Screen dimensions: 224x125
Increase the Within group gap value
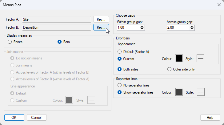pos(142,26)
